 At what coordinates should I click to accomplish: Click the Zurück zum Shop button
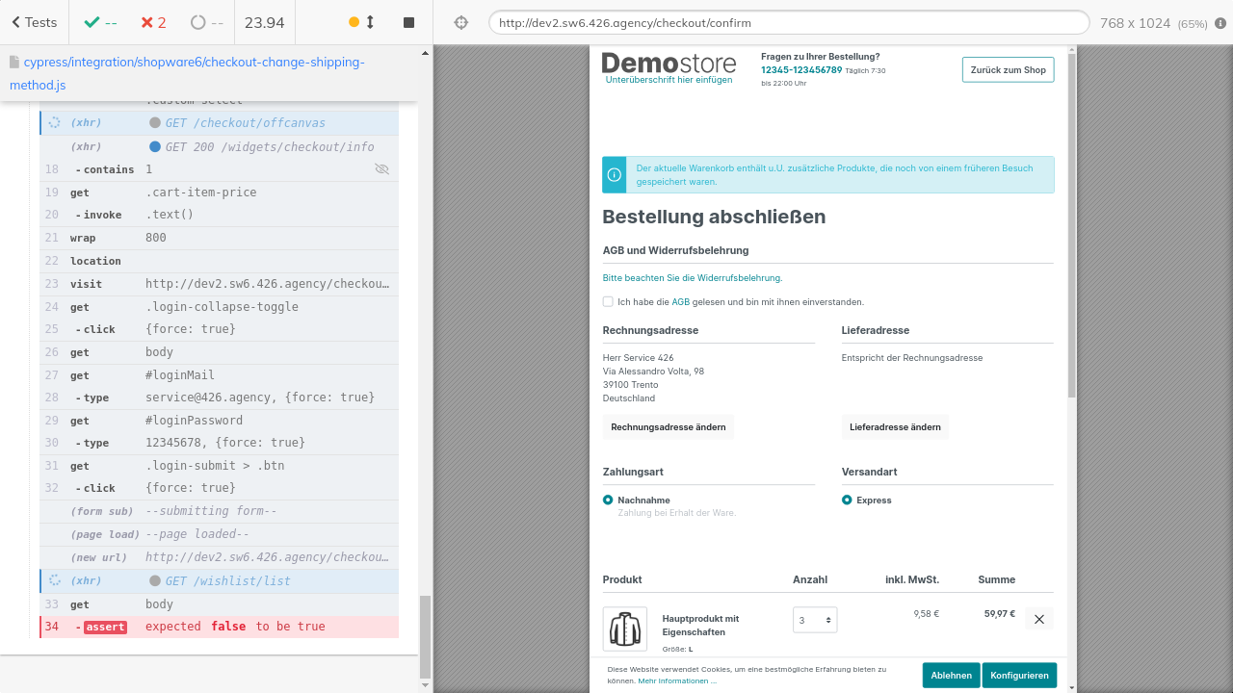pos(1008,69)
